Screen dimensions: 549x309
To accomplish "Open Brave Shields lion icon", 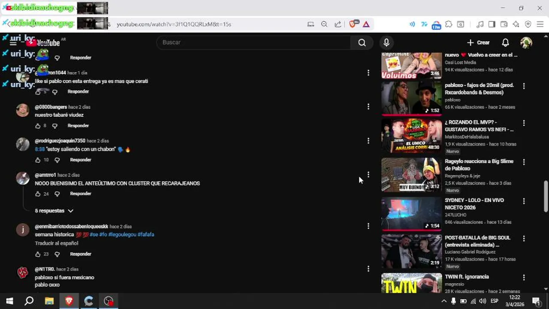I will pyautogui.click(x=353, y=24).
